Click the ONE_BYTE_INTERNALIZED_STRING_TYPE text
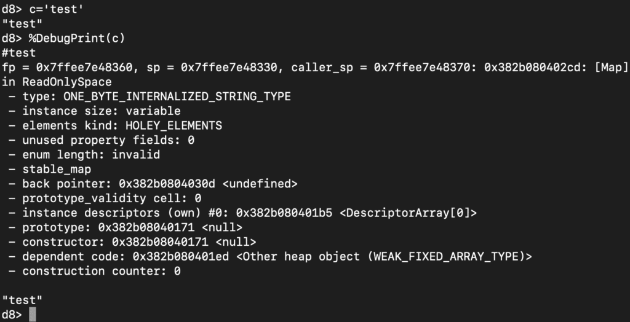This screenshot has width=630, height=322. coord(177,96)
